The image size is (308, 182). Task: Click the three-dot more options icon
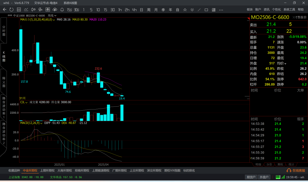221,10
